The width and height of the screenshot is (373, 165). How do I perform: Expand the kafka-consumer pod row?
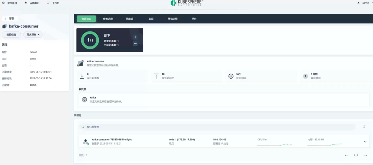[365, 142]
